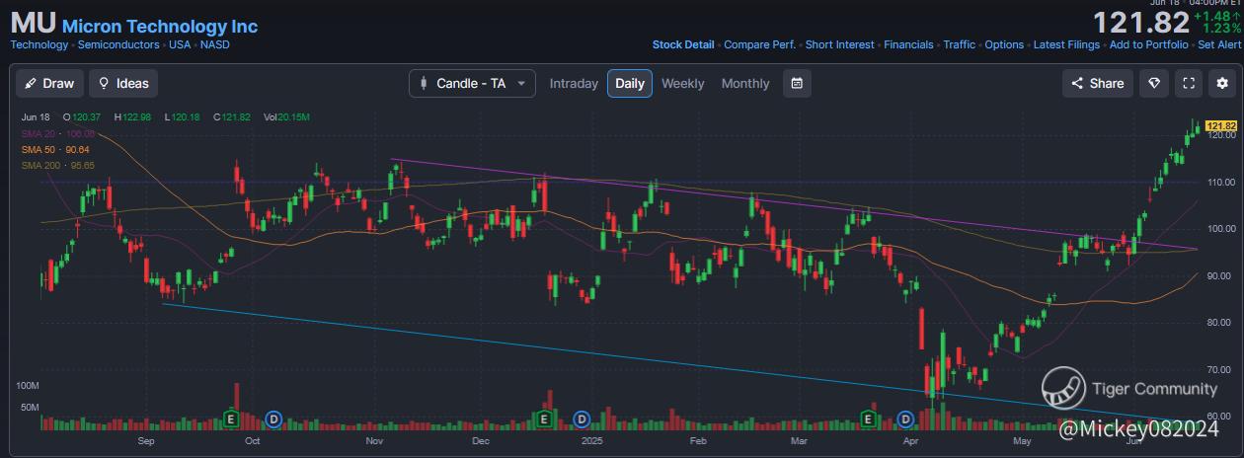Click the Jun 18 date in the chart legend
Viewport: 1244px width, 458px height.
pyautogui.click(x=37, y=117)
